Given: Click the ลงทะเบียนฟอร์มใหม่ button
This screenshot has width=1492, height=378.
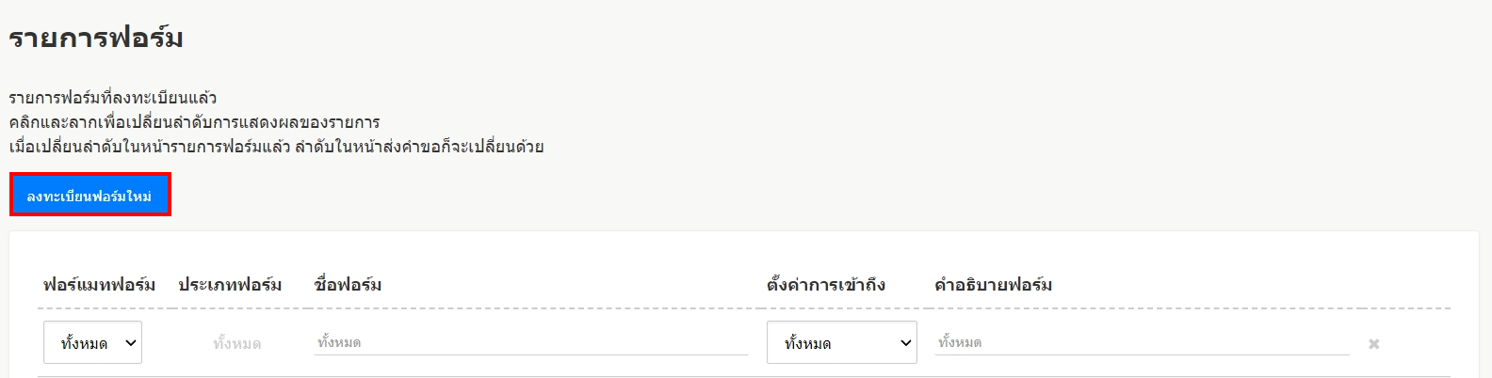Looking at the screenshot, I should pyautogui.click(x=89, y=196).
